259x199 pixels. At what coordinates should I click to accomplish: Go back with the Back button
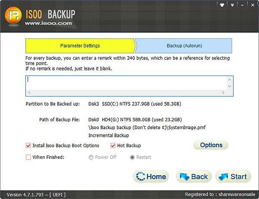click(194, 177)
